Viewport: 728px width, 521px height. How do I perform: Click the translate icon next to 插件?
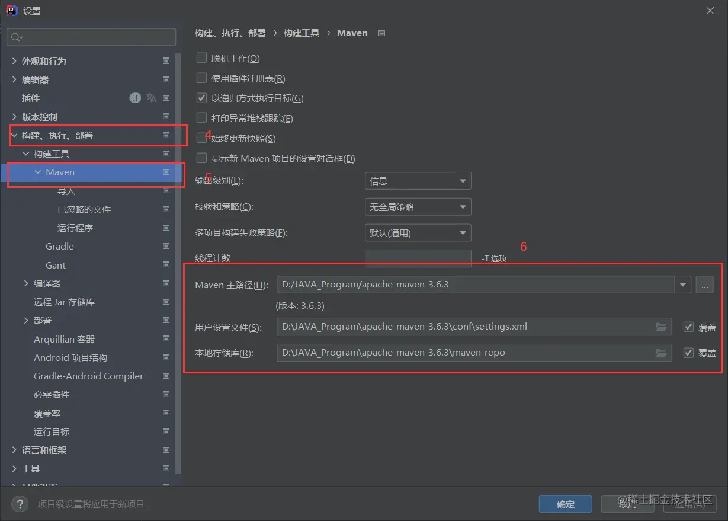(x=151, y=98)
